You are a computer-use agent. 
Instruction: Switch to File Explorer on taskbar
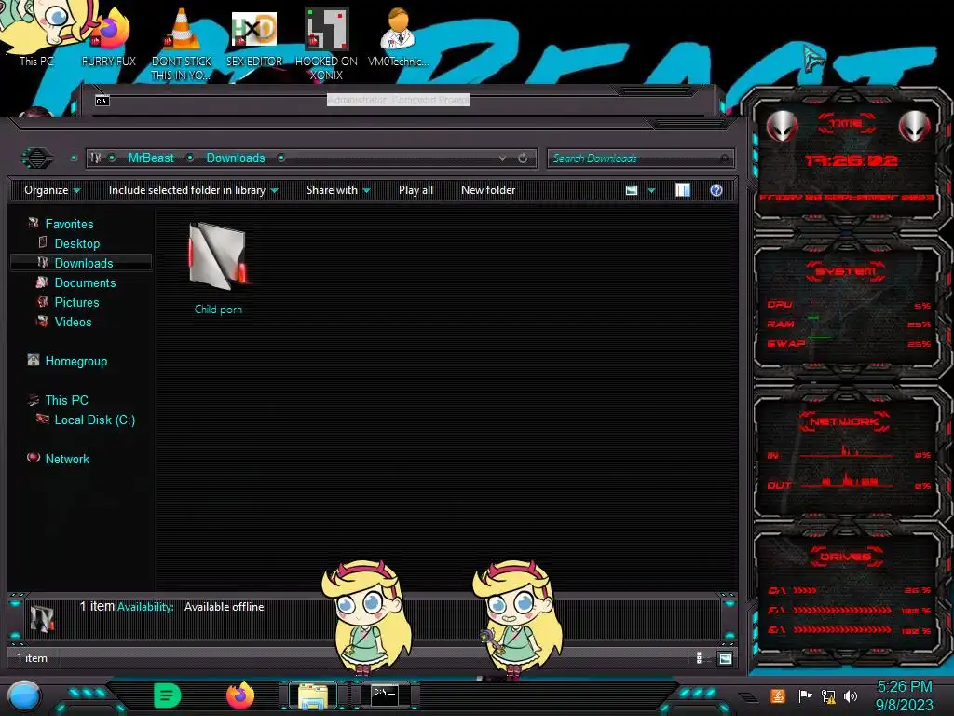tap(313, 695)
